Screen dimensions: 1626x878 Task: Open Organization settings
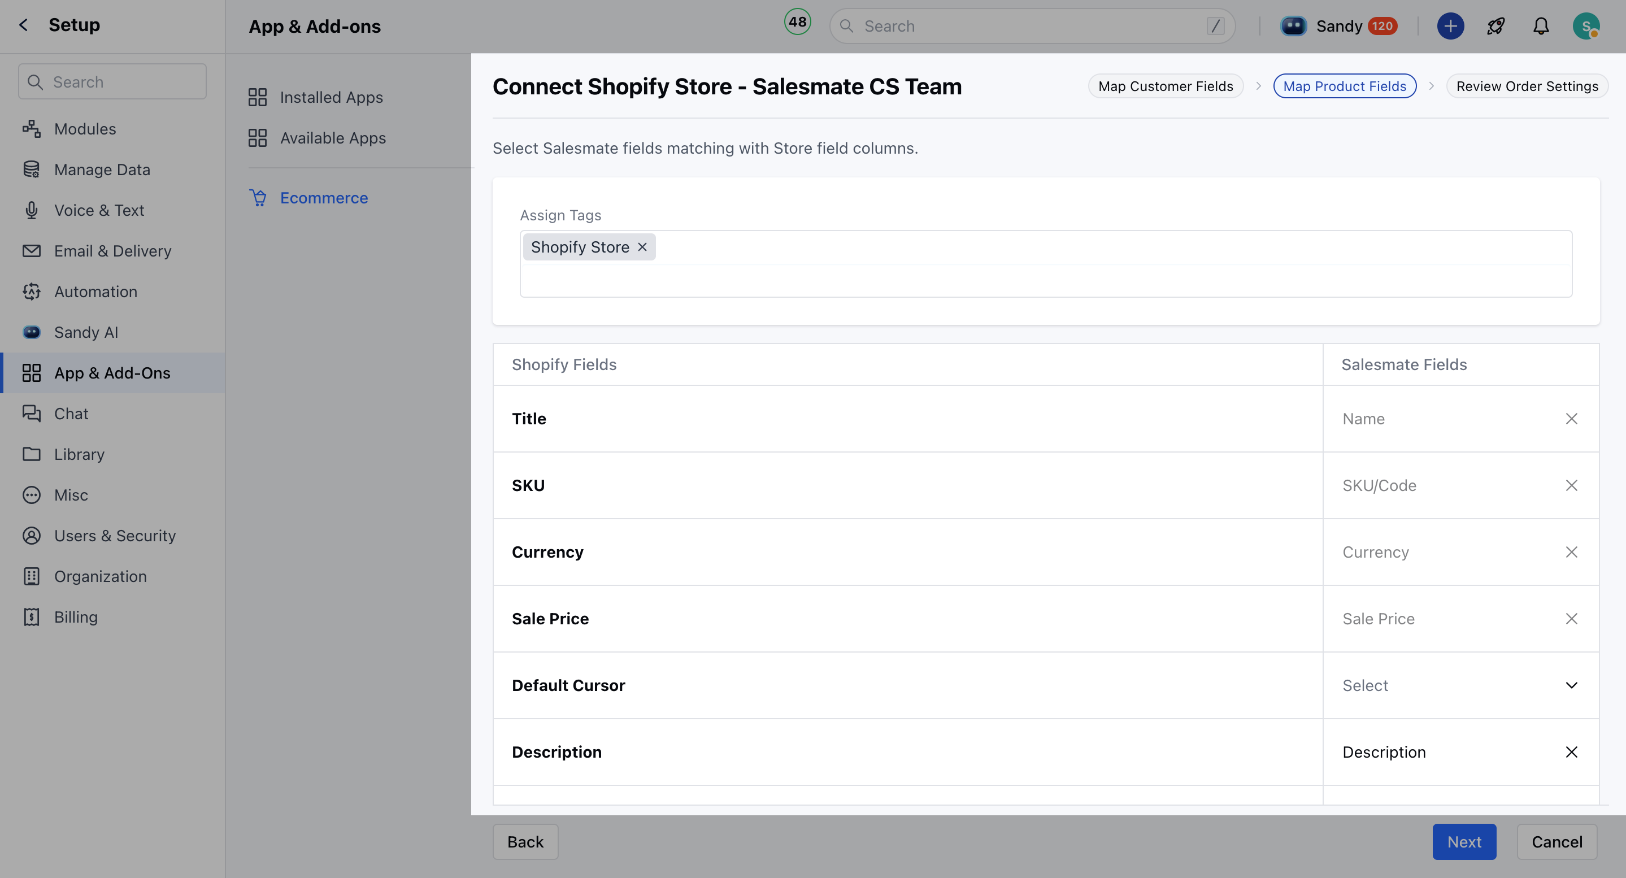[x=101, y=576]
